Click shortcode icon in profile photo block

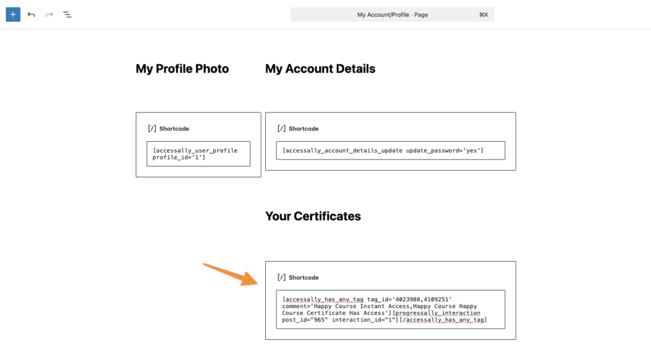(152, 128)
